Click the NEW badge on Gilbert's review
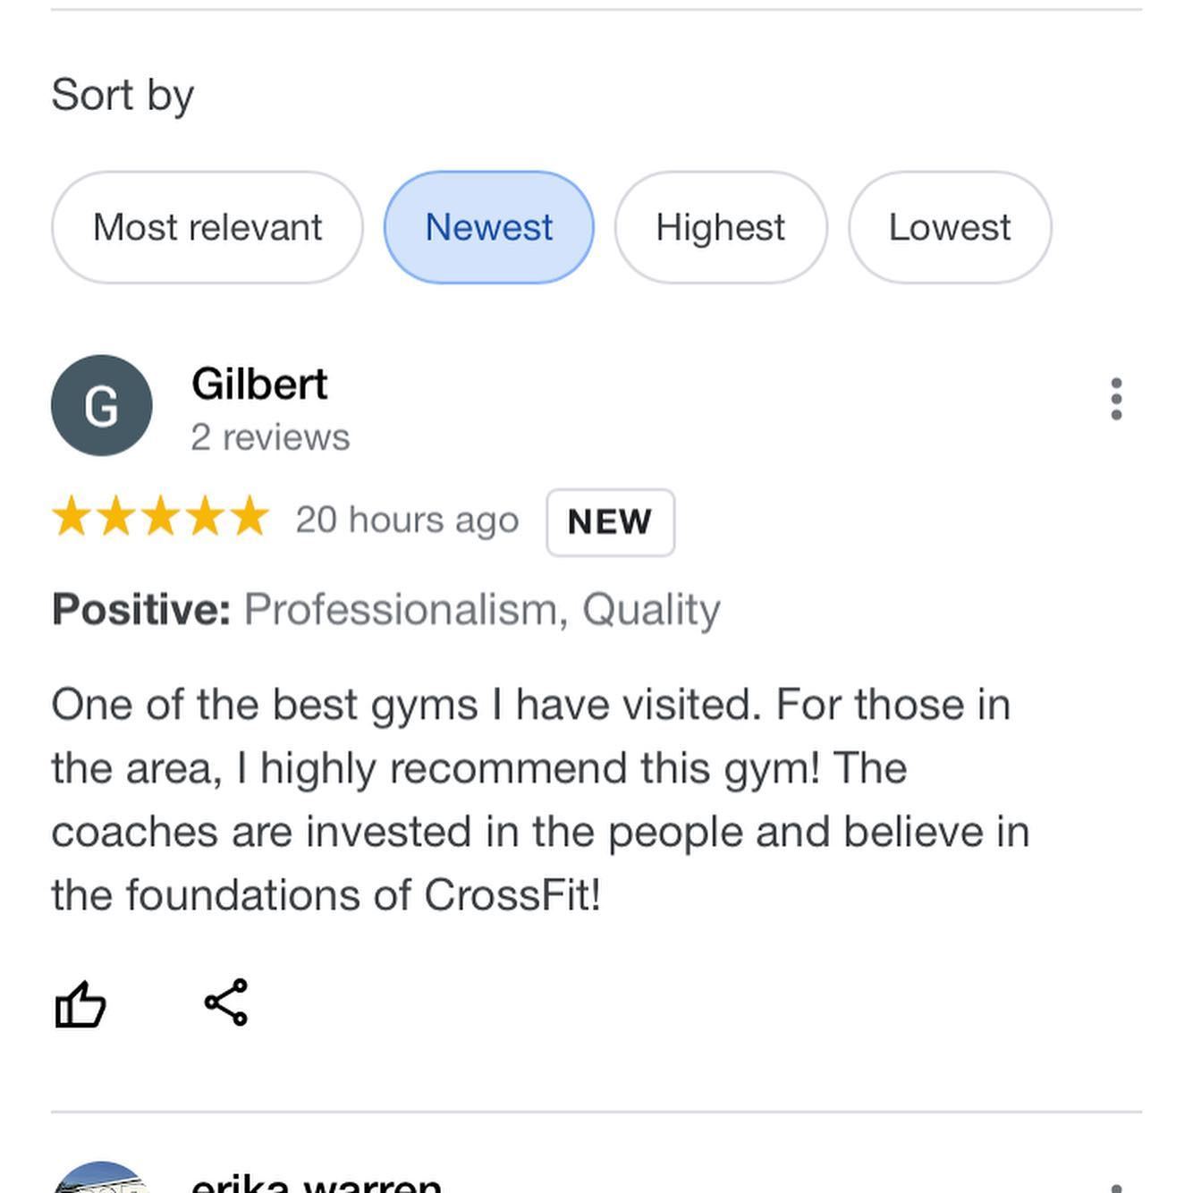The image size is (1193, 1193). click(x=610, y=522)
